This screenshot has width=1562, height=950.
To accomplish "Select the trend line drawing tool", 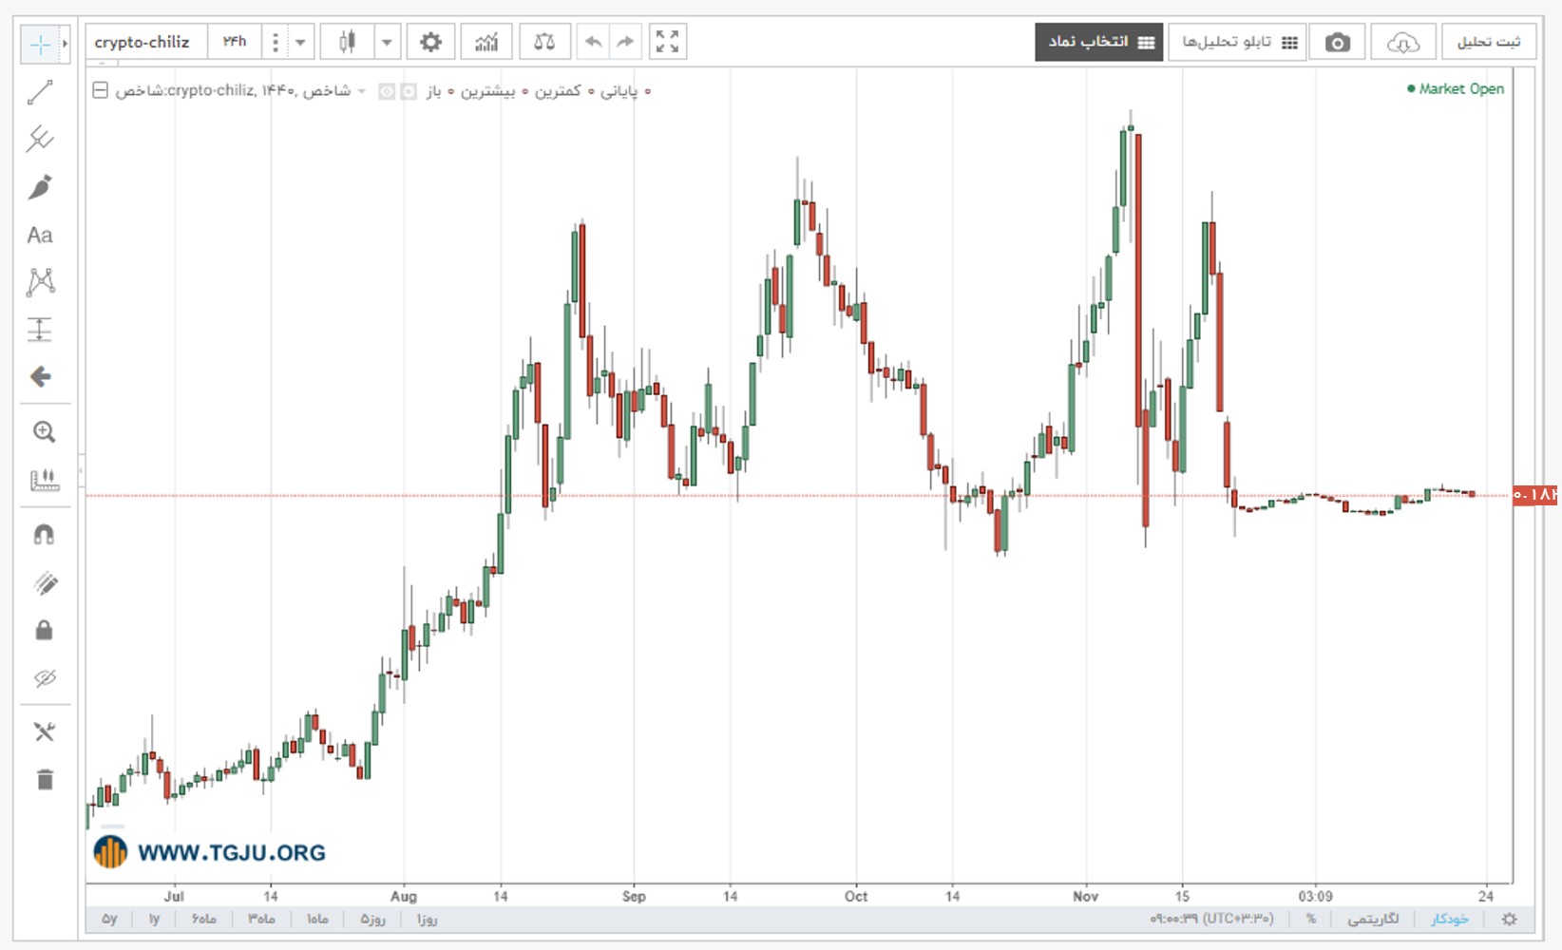I will pos(40,92).
